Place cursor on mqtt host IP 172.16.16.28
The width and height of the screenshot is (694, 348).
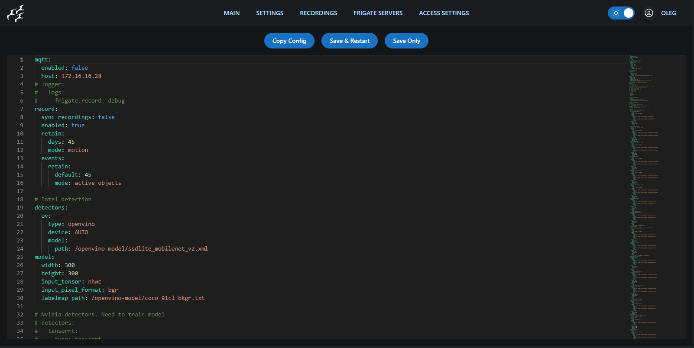81,76
